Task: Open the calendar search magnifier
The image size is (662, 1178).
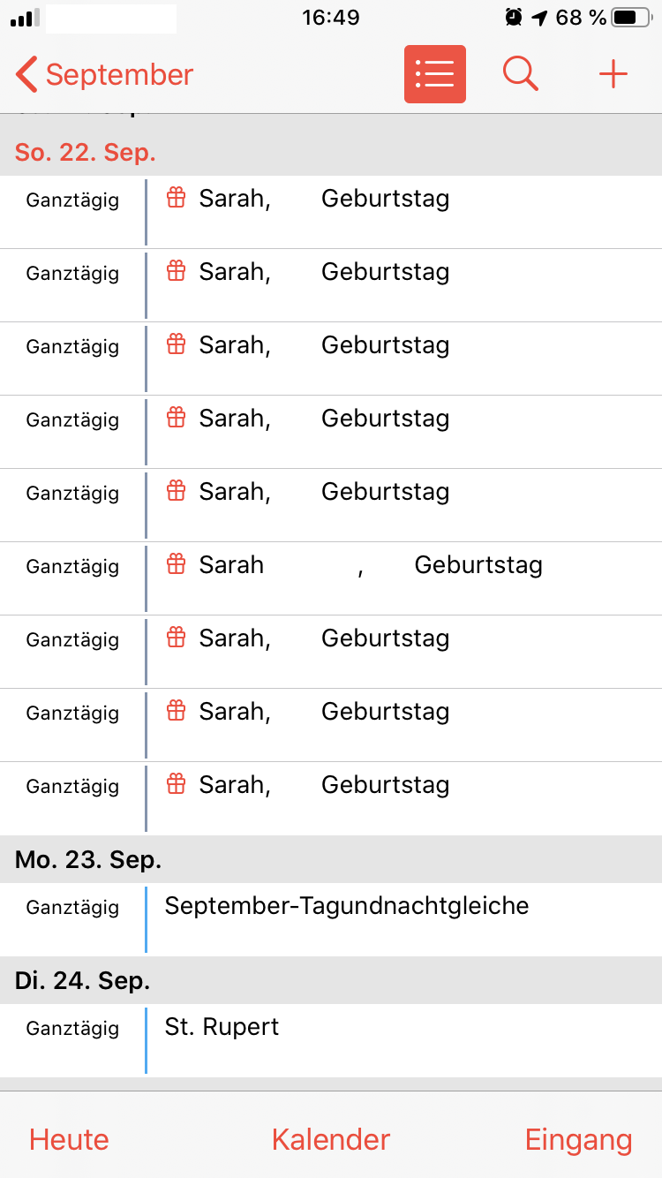Action: (x=521, y=74)
